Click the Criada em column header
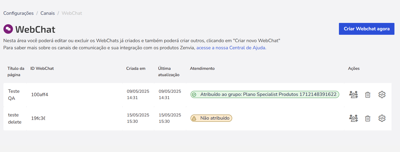This screenshot has height=152, width=400. (x=136, y=68)
